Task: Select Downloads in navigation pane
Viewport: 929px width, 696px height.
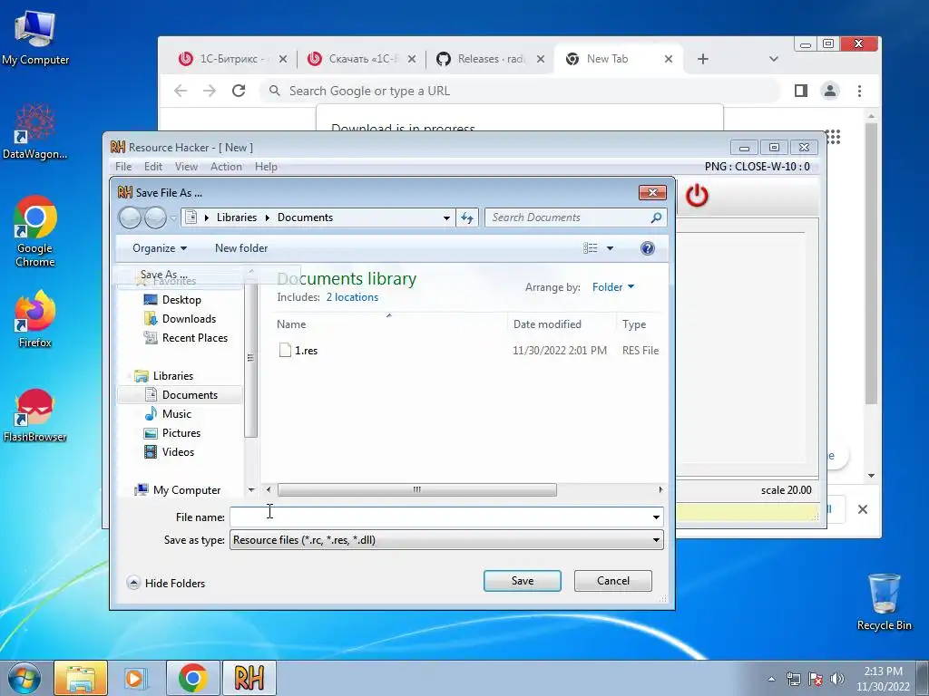Action: tap(189, 318)
